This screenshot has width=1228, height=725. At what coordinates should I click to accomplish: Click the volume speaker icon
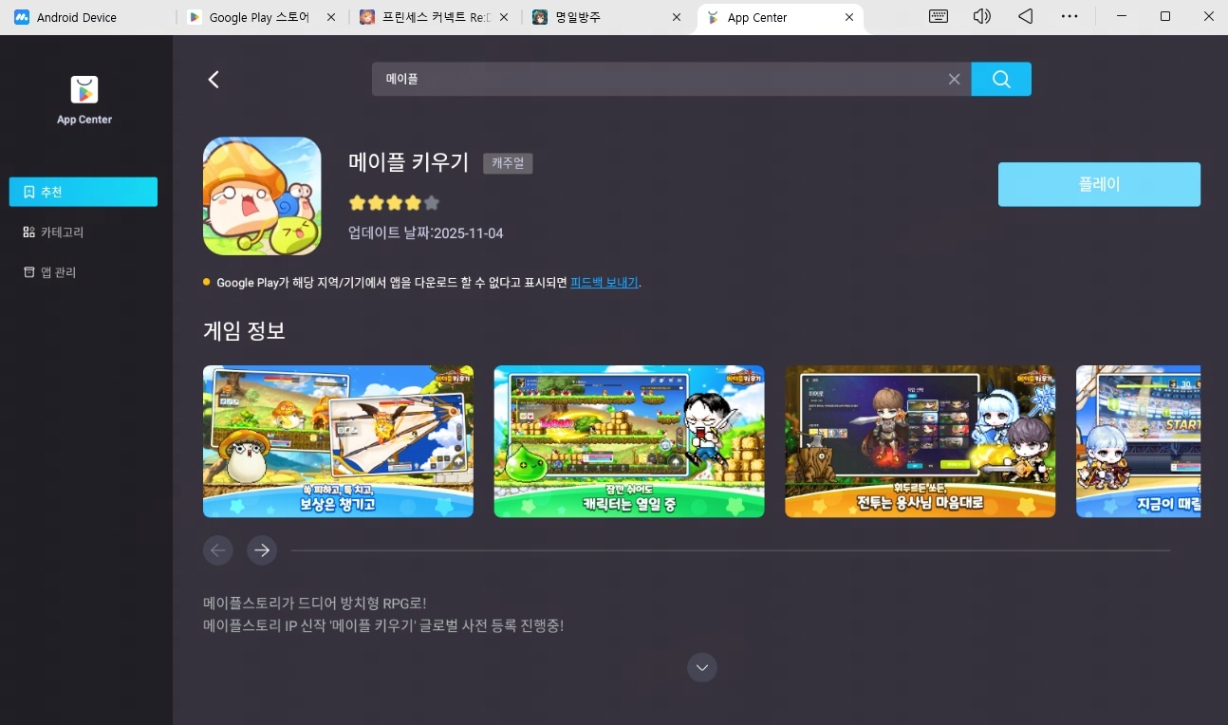pyautogui.click(x=981, y=16)
